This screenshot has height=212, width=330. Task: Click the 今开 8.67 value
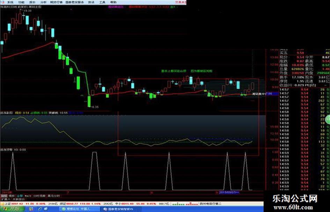[x=326, y=57]
